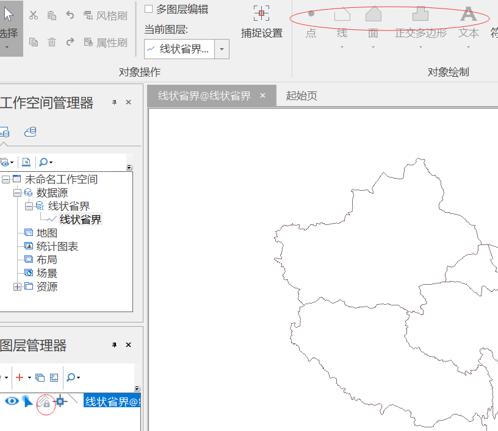498x431 pixels.
Task: Select the 线状省界@线状省界 map tab
Action: click(x=204, y=96)
